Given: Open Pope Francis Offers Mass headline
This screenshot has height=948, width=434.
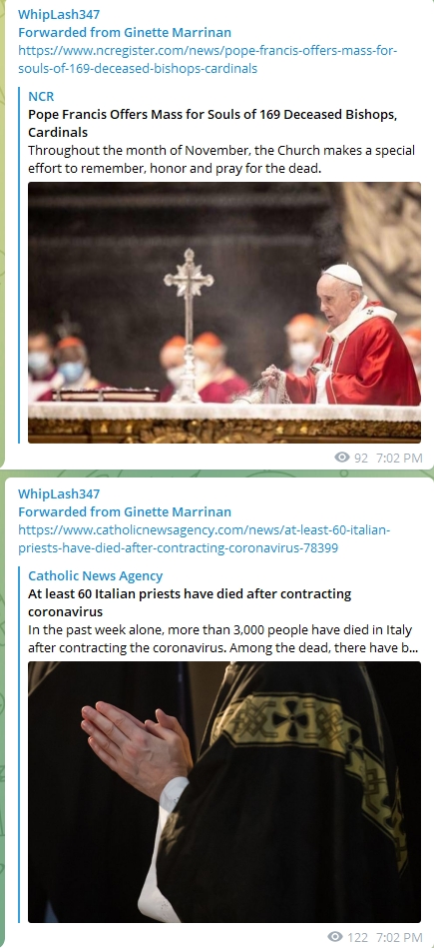Looking at the screenshot, I should 213,123.
